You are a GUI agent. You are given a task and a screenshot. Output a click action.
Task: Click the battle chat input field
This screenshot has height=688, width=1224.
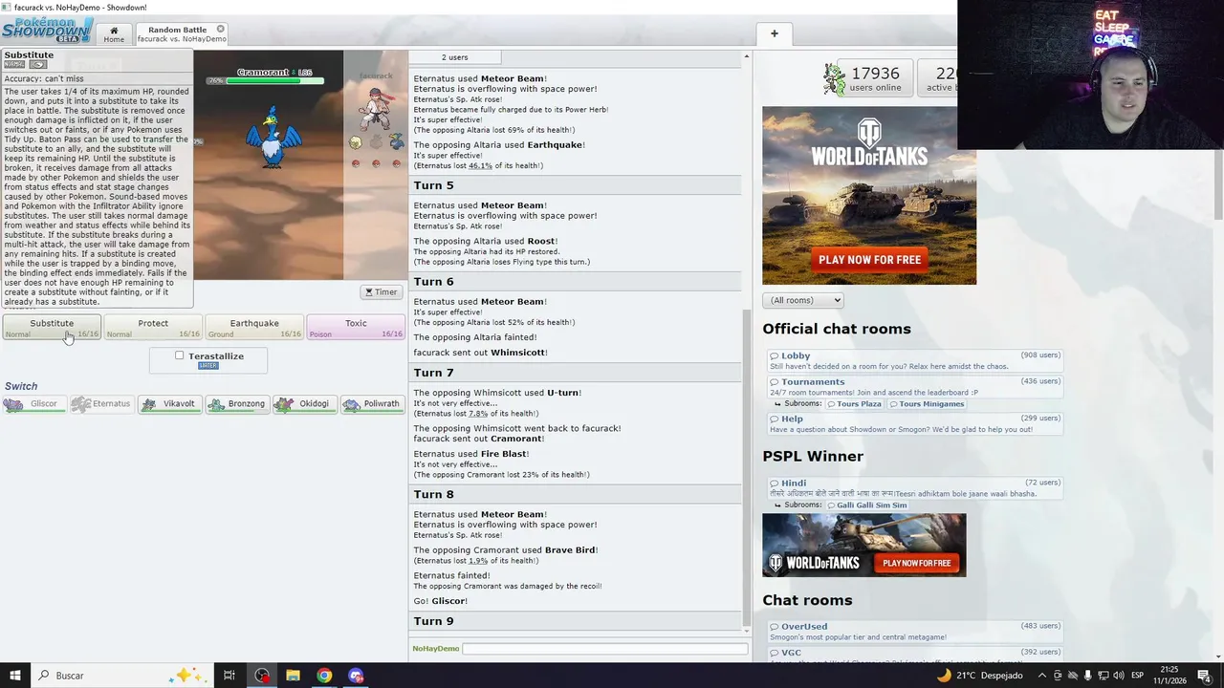(604, 649)
